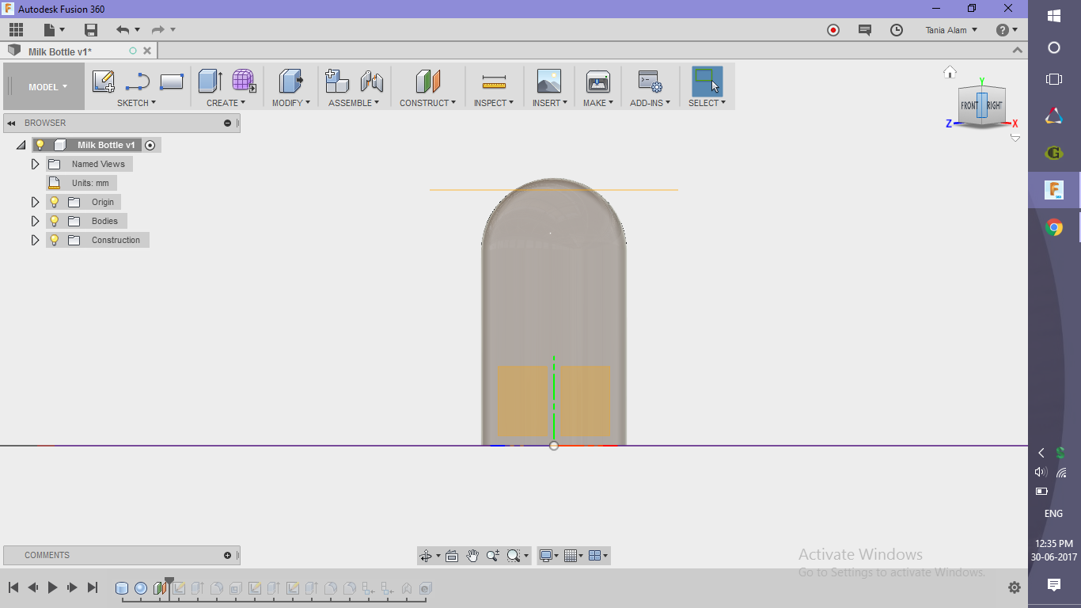Activate the Select tool icon

point(707,82)
